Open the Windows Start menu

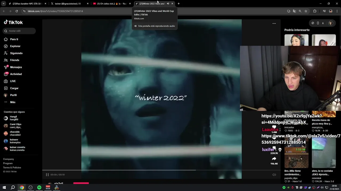coord(4,188)
